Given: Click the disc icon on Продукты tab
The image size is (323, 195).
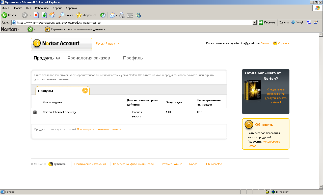Looking at the screenshot, I should tap(85, 91).
